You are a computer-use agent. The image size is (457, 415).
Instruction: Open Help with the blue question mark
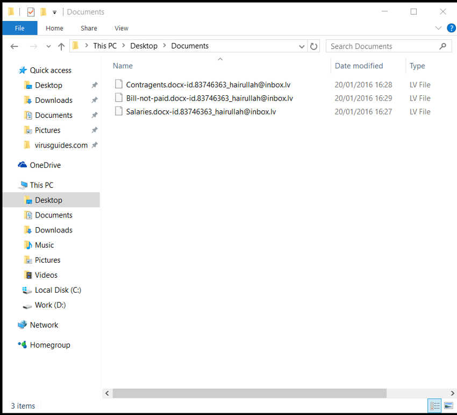tap(451, 28)
